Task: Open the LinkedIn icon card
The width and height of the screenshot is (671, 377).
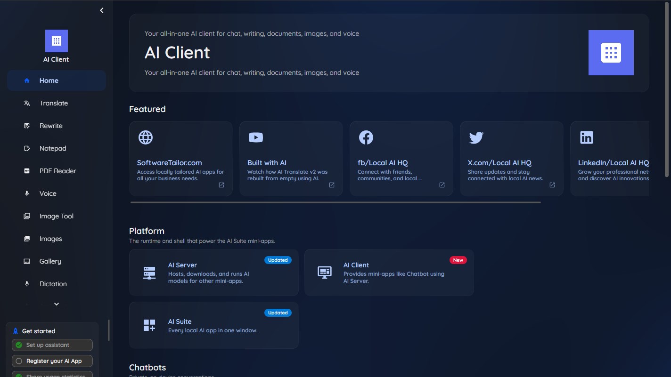Action: click(587, 137)
